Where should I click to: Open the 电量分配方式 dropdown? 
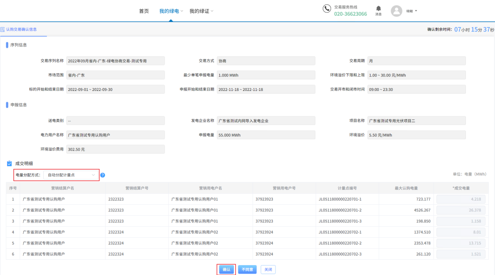(x=72, y=175)
